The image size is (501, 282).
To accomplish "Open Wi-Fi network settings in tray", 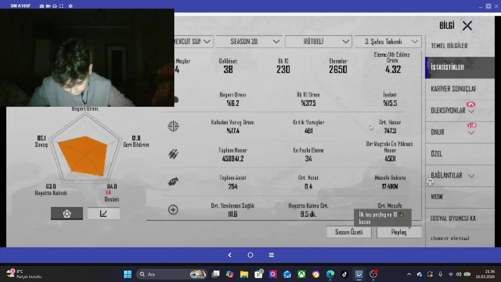I will tap(451, 274).
